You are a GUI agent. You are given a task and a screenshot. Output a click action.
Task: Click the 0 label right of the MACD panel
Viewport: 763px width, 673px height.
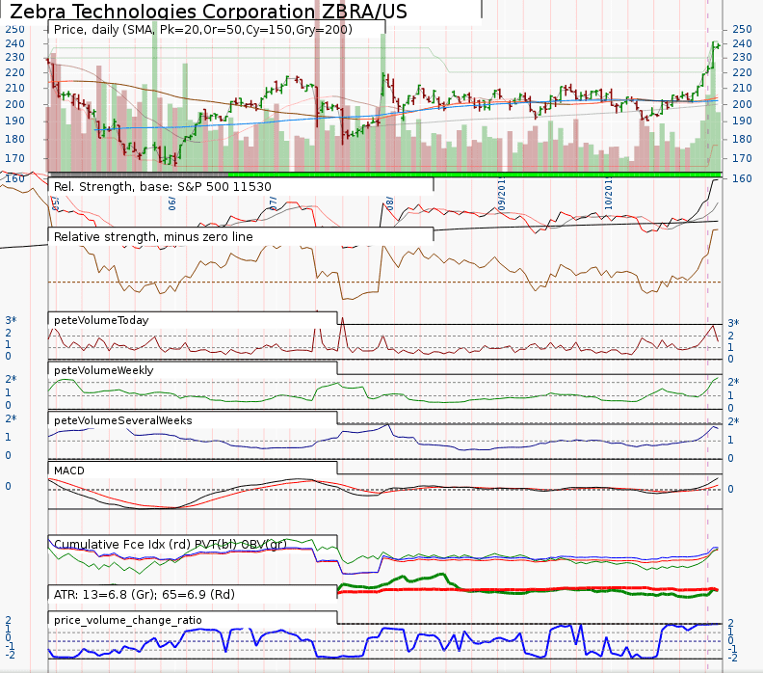[x=730, y=489]
